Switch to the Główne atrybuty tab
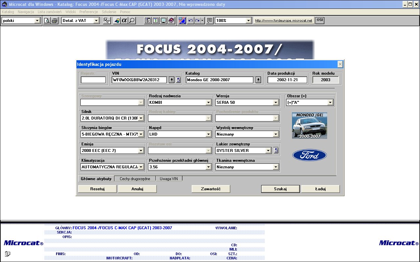 [x=96, y=179]
